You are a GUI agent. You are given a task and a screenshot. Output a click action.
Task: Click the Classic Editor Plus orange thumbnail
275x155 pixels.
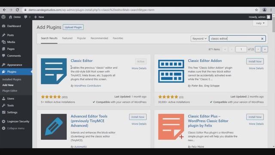pos(171,127)
